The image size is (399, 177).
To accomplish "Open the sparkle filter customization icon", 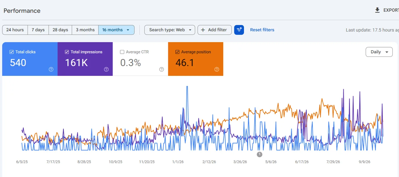I will coord(239,30).
